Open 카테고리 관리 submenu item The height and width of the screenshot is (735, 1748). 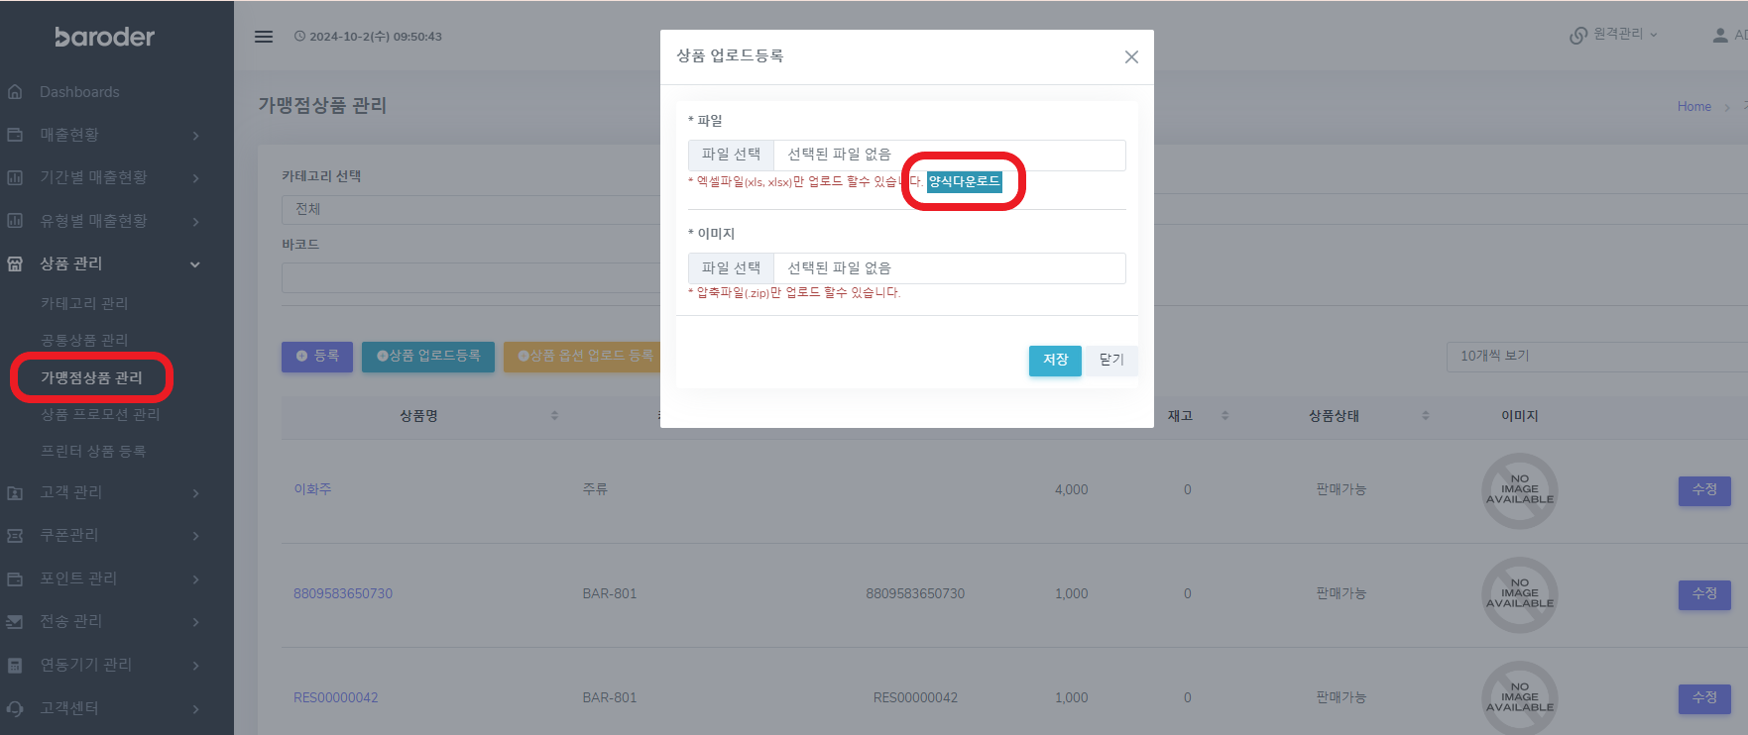click(x=84, y=303)
